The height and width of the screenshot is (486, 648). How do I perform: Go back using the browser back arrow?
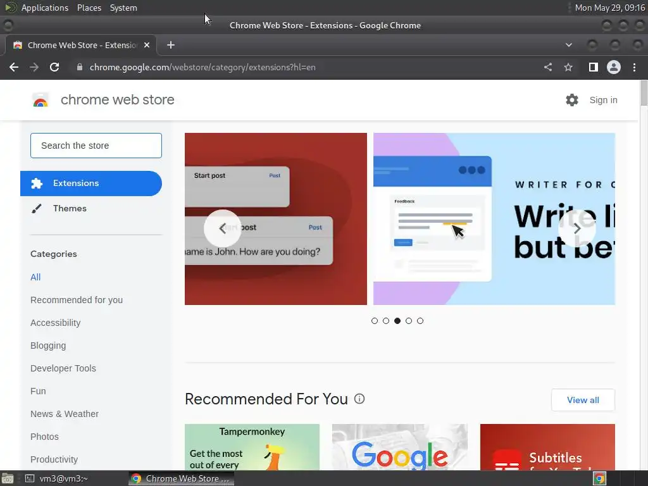14,67
